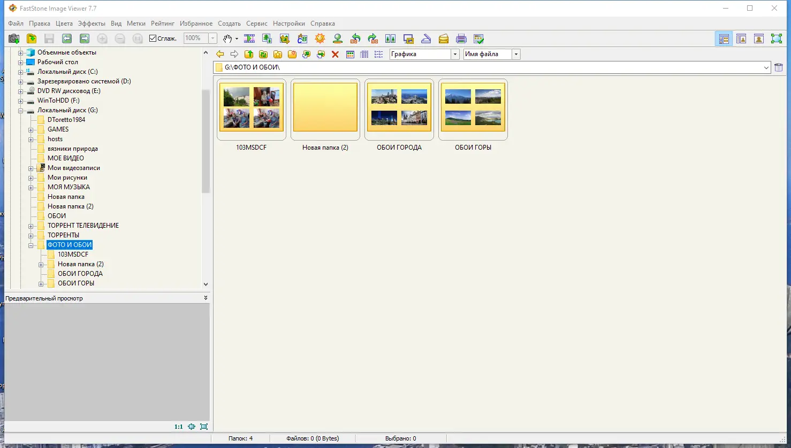Print via the printer toolbar icon

pyautogui.click(x=460, y=38)
